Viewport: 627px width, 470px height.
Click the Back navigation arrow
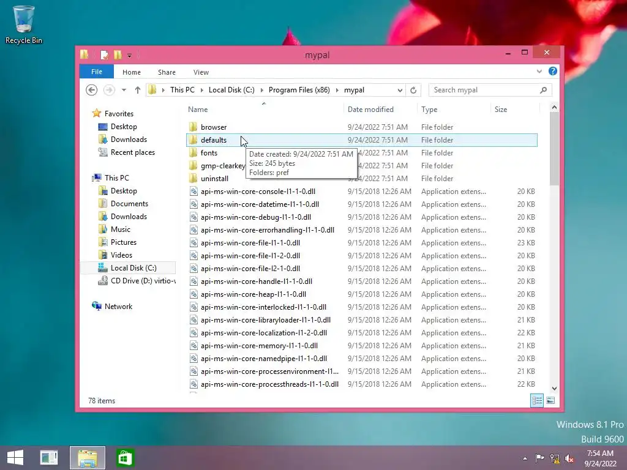tap(92, 90)
